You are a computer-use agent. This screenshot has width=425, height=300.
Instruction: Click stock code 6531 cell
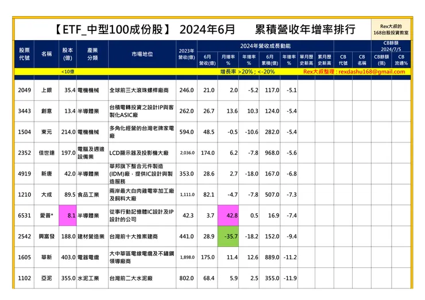24,216
